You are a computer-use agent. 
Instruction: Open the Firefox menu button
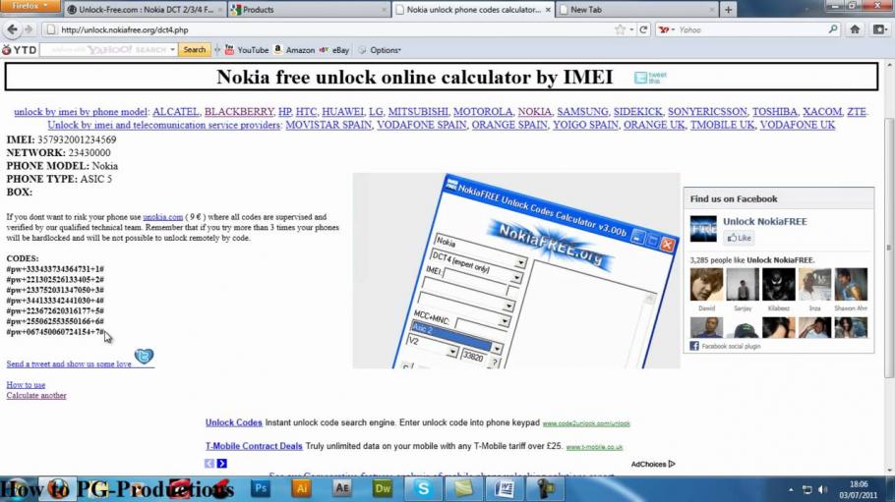pos(30,6)
